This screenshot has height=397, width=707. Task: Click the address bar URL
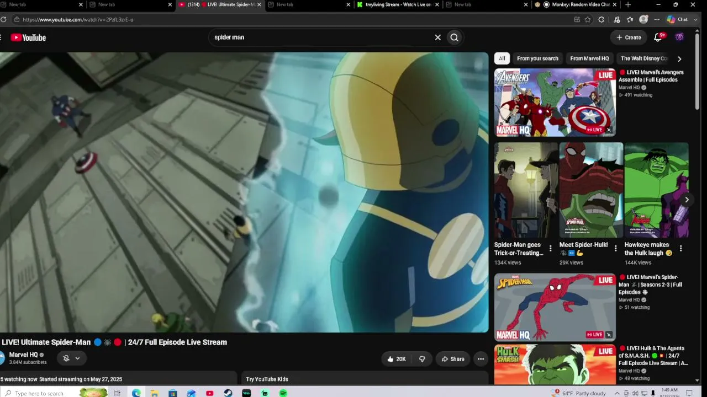pyautogui.click(x=78, y=19)
